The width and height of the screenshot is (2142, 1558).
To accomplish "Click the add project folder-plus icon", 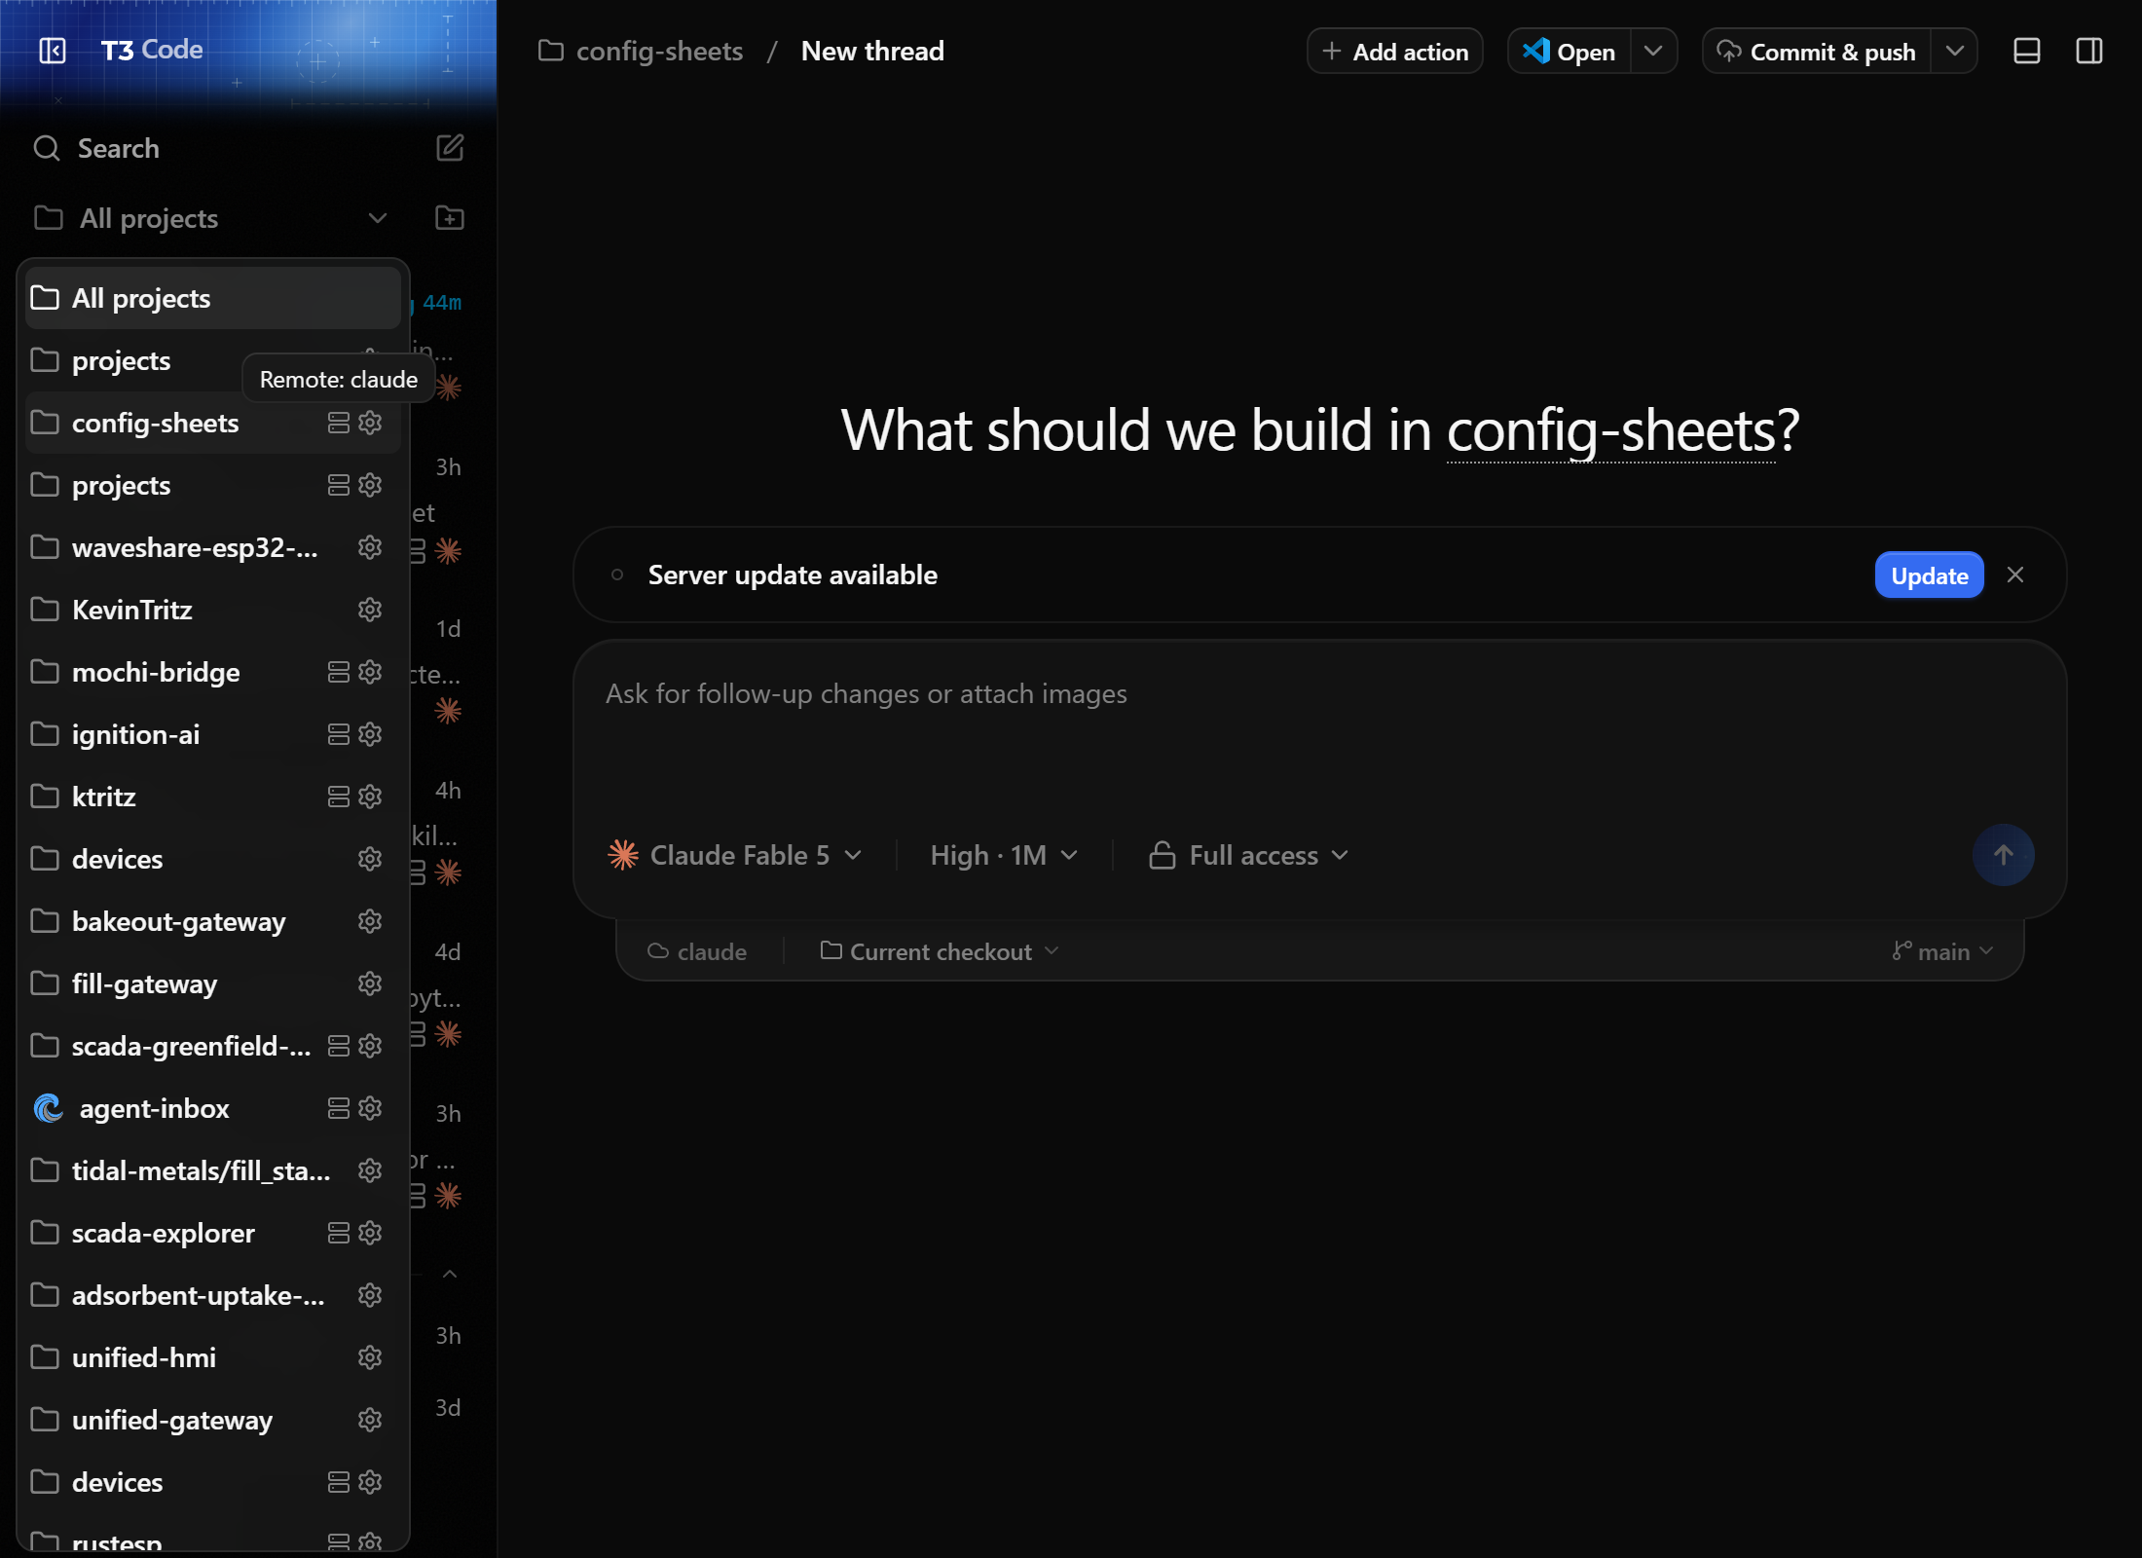I will click(x=449, y=218).
